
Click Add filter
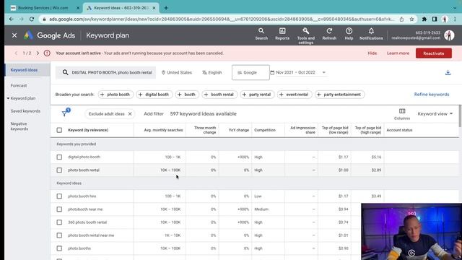click(154, 114)
